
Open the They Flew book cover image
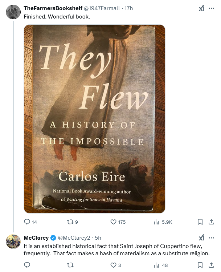(x=94, y=119)
